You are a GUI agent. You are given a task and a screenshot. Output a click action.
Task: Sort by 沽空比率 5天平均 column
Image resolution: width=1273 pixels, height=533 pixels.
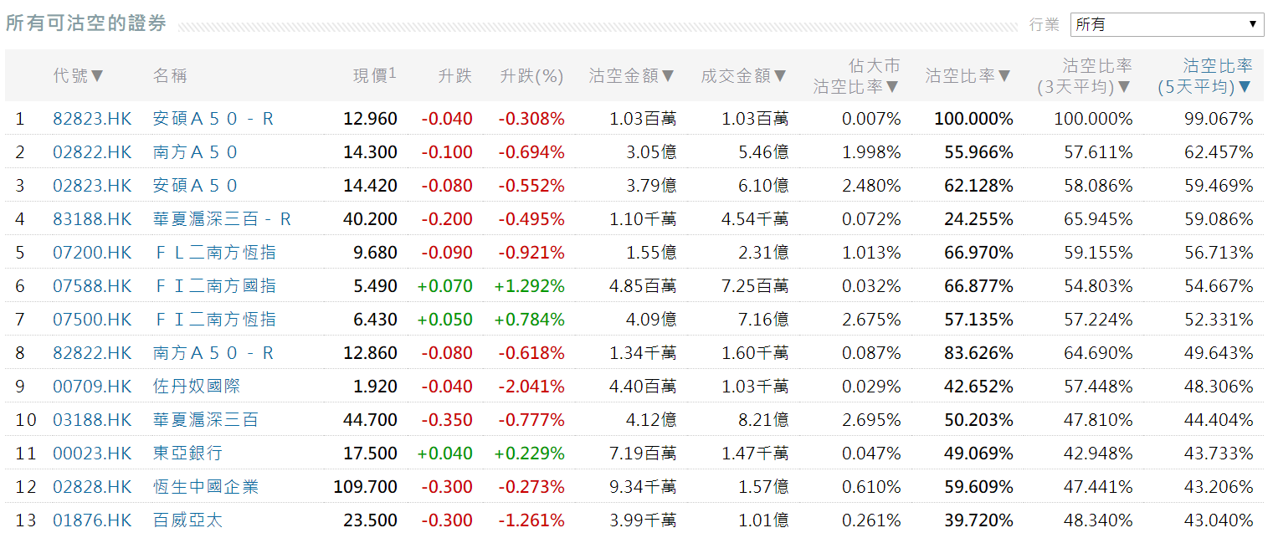pos(1204,76)
